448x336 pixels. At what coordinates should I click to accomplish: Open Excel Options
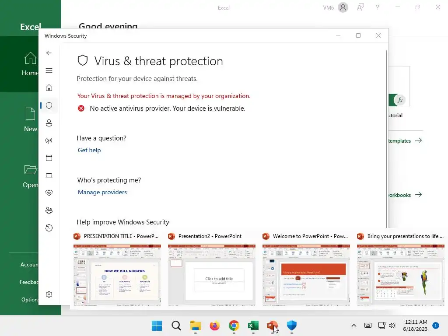[x=30, y=299]
